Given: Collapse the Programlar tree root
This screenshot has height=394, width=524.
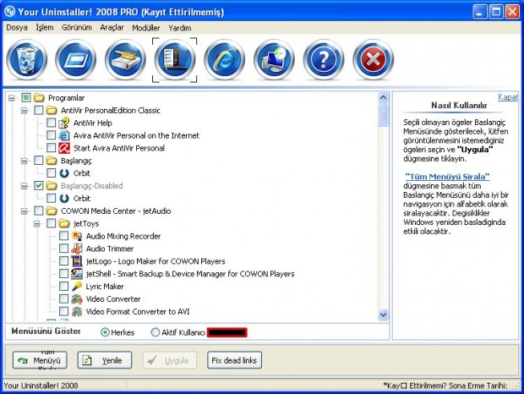Looking at the screenshot, I should 12,98.
